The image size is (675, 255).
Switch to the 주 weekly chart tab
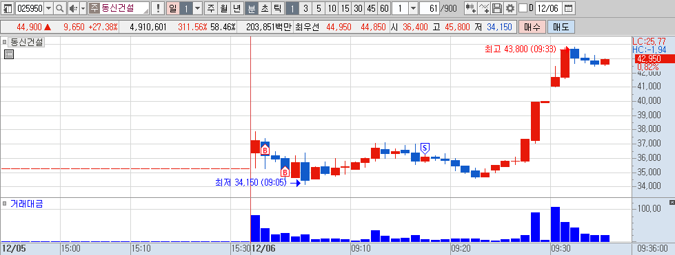click(x=210, y=8)
